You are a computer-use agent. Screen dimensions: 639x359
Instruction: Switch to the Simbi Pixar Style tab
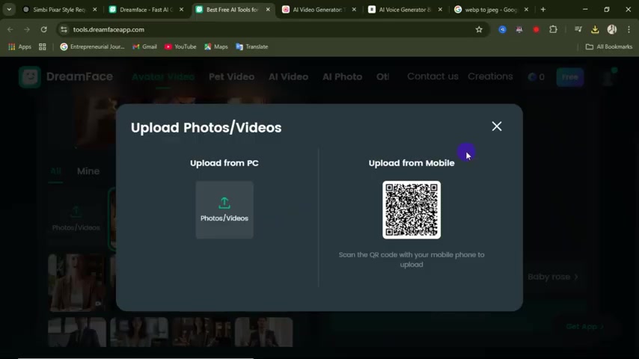(59, 10)
